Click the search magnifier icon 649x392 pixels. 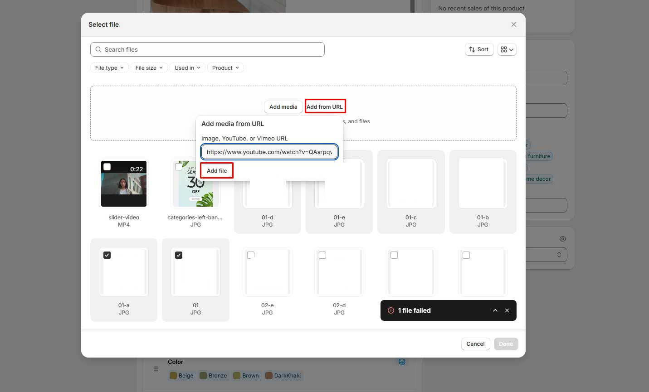(x=98, y=49)
